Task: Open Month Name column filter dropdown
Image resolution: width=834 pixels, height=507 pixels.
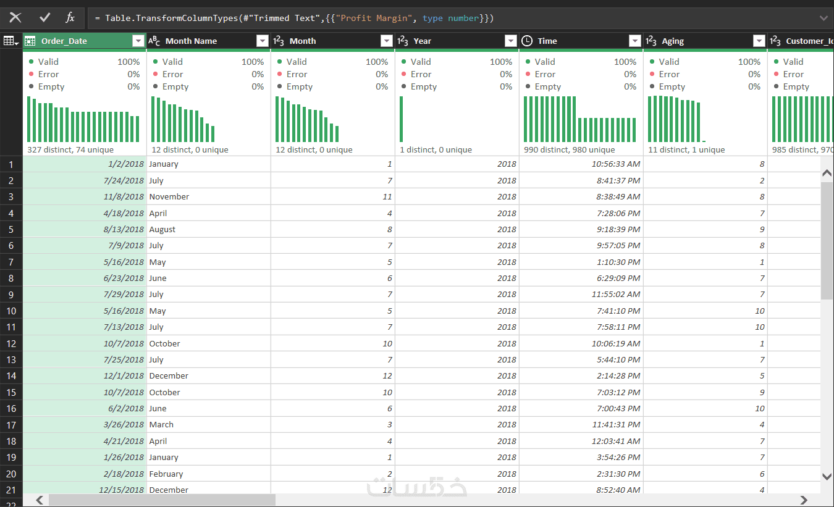Action: tap(263, 41)
